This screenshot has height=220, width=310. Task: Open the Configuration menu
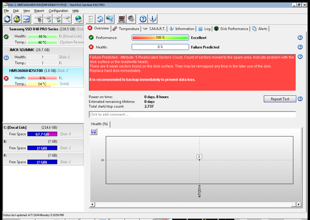click(58, 11)
